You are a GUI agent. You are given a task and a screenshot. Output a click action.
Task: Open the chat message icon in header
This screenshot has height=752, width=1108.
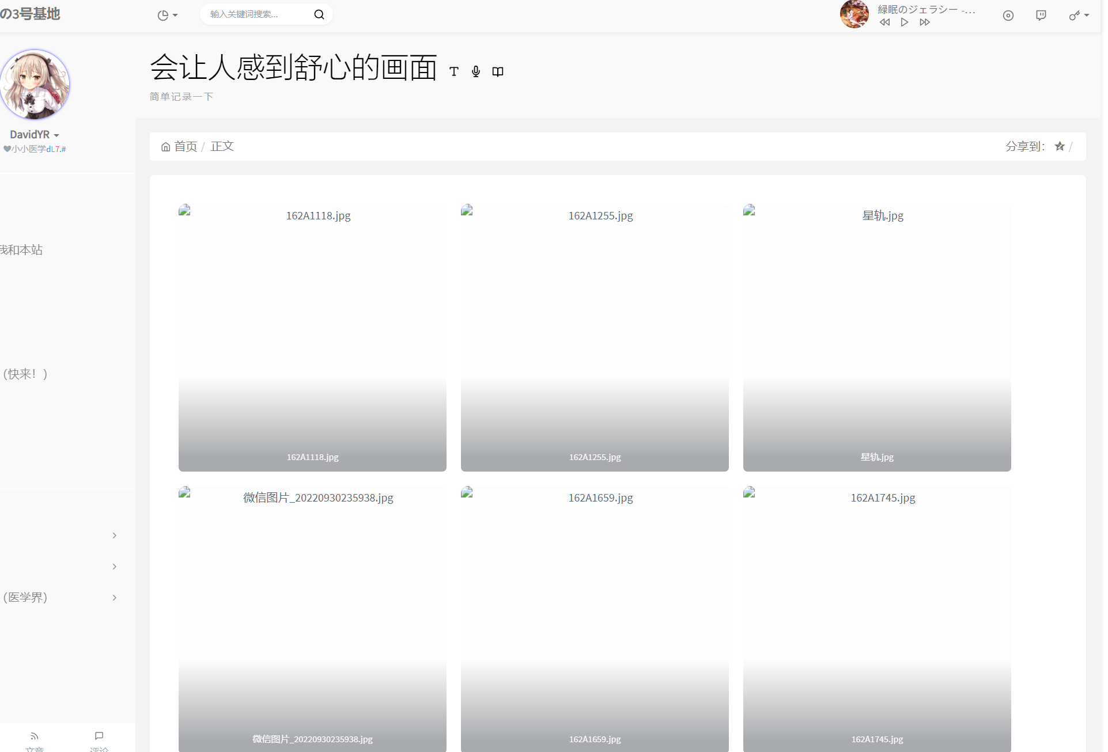[x=1041, y=16]
